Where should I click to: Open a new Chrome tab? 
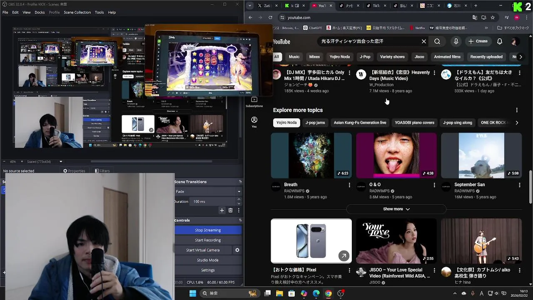[x=476, y=6]
